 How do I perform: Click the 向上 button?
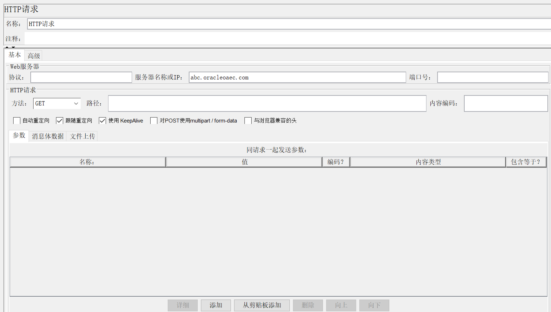click(x=341, y=305)
